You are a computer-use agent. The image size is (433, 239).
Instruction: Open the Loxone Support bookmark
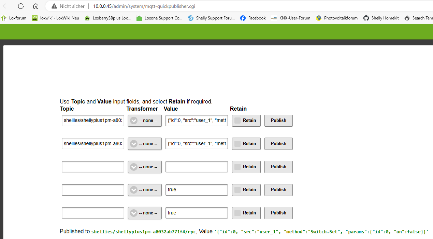point(159,18)
